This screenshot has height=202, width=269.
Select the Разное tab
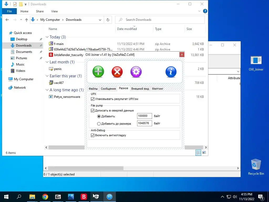123,88
